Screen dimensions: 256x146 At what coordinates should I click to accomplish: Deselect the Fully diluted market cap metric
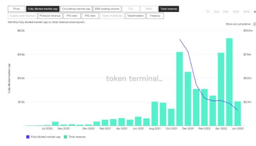43,9
